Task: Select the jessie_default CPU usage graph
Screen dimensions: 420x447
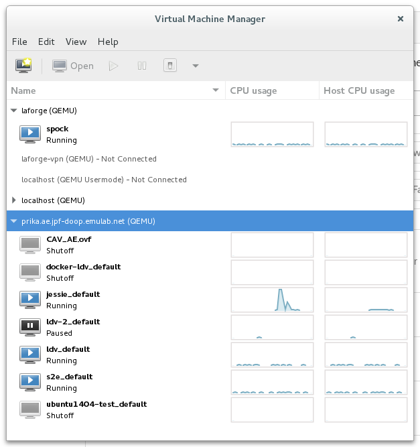Action: (272, 300)
